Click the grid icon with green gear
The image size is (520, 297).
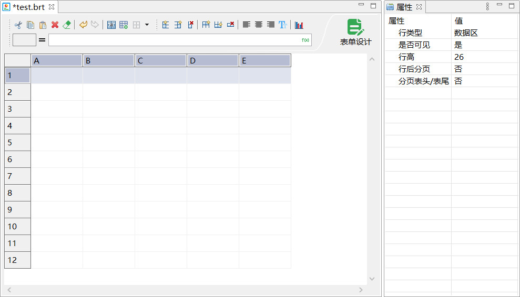124,25
